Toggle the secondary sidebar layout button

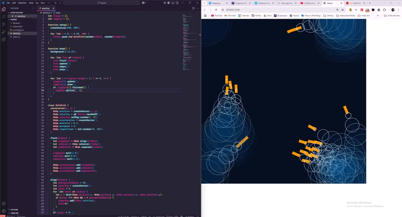[177, 3]
